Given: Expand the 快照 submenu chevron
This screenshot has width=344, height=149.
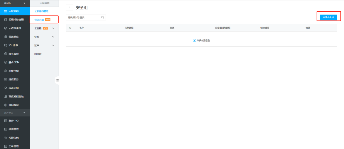Looking at the screenshot, I should point(53,37).
